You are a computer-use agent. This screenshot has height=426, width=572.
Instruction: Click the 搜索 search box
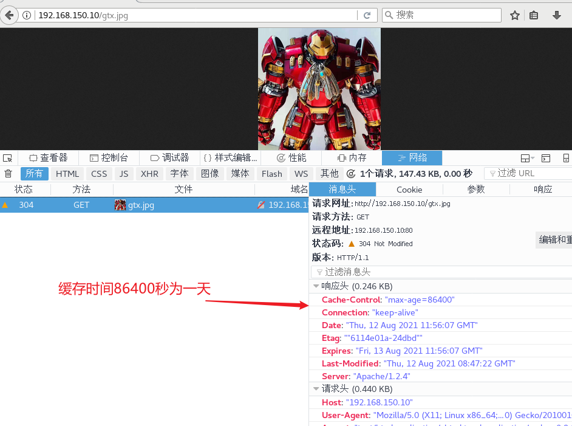pyautogui.click(x=441, y=15)
